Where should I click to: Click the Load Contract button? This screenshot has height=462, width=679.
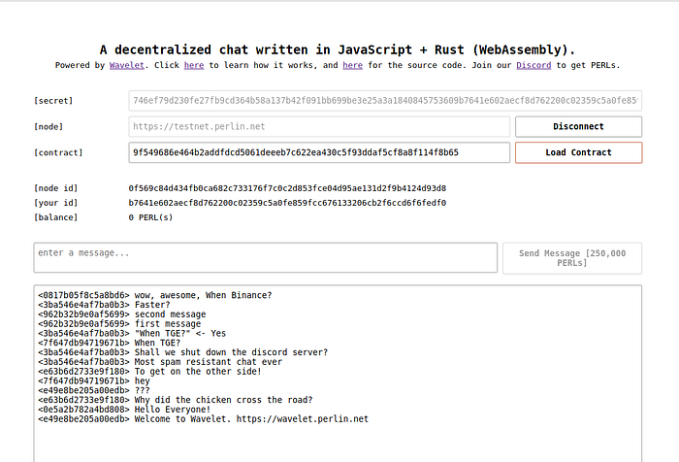[x=578, y=152]
